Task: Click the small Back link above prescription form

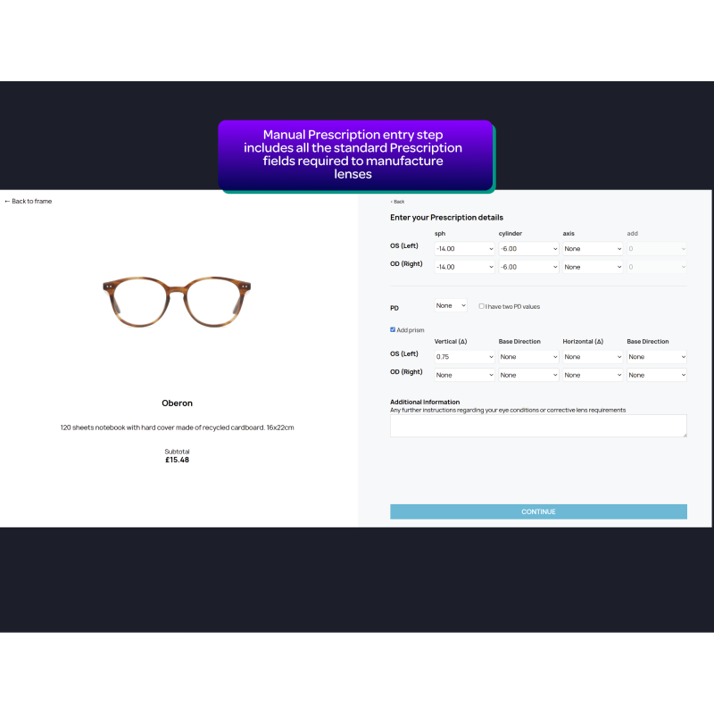Action: [397, 202]
